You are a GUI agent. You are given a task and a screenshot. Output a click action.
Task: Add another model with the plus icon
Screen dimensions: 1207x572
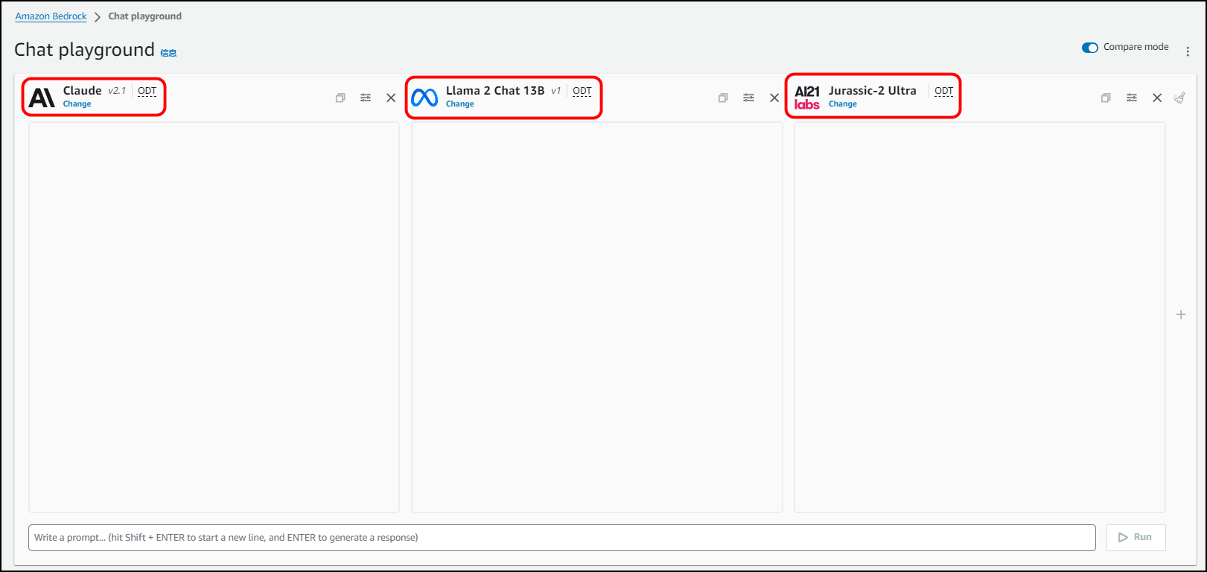pos(1181,314)
